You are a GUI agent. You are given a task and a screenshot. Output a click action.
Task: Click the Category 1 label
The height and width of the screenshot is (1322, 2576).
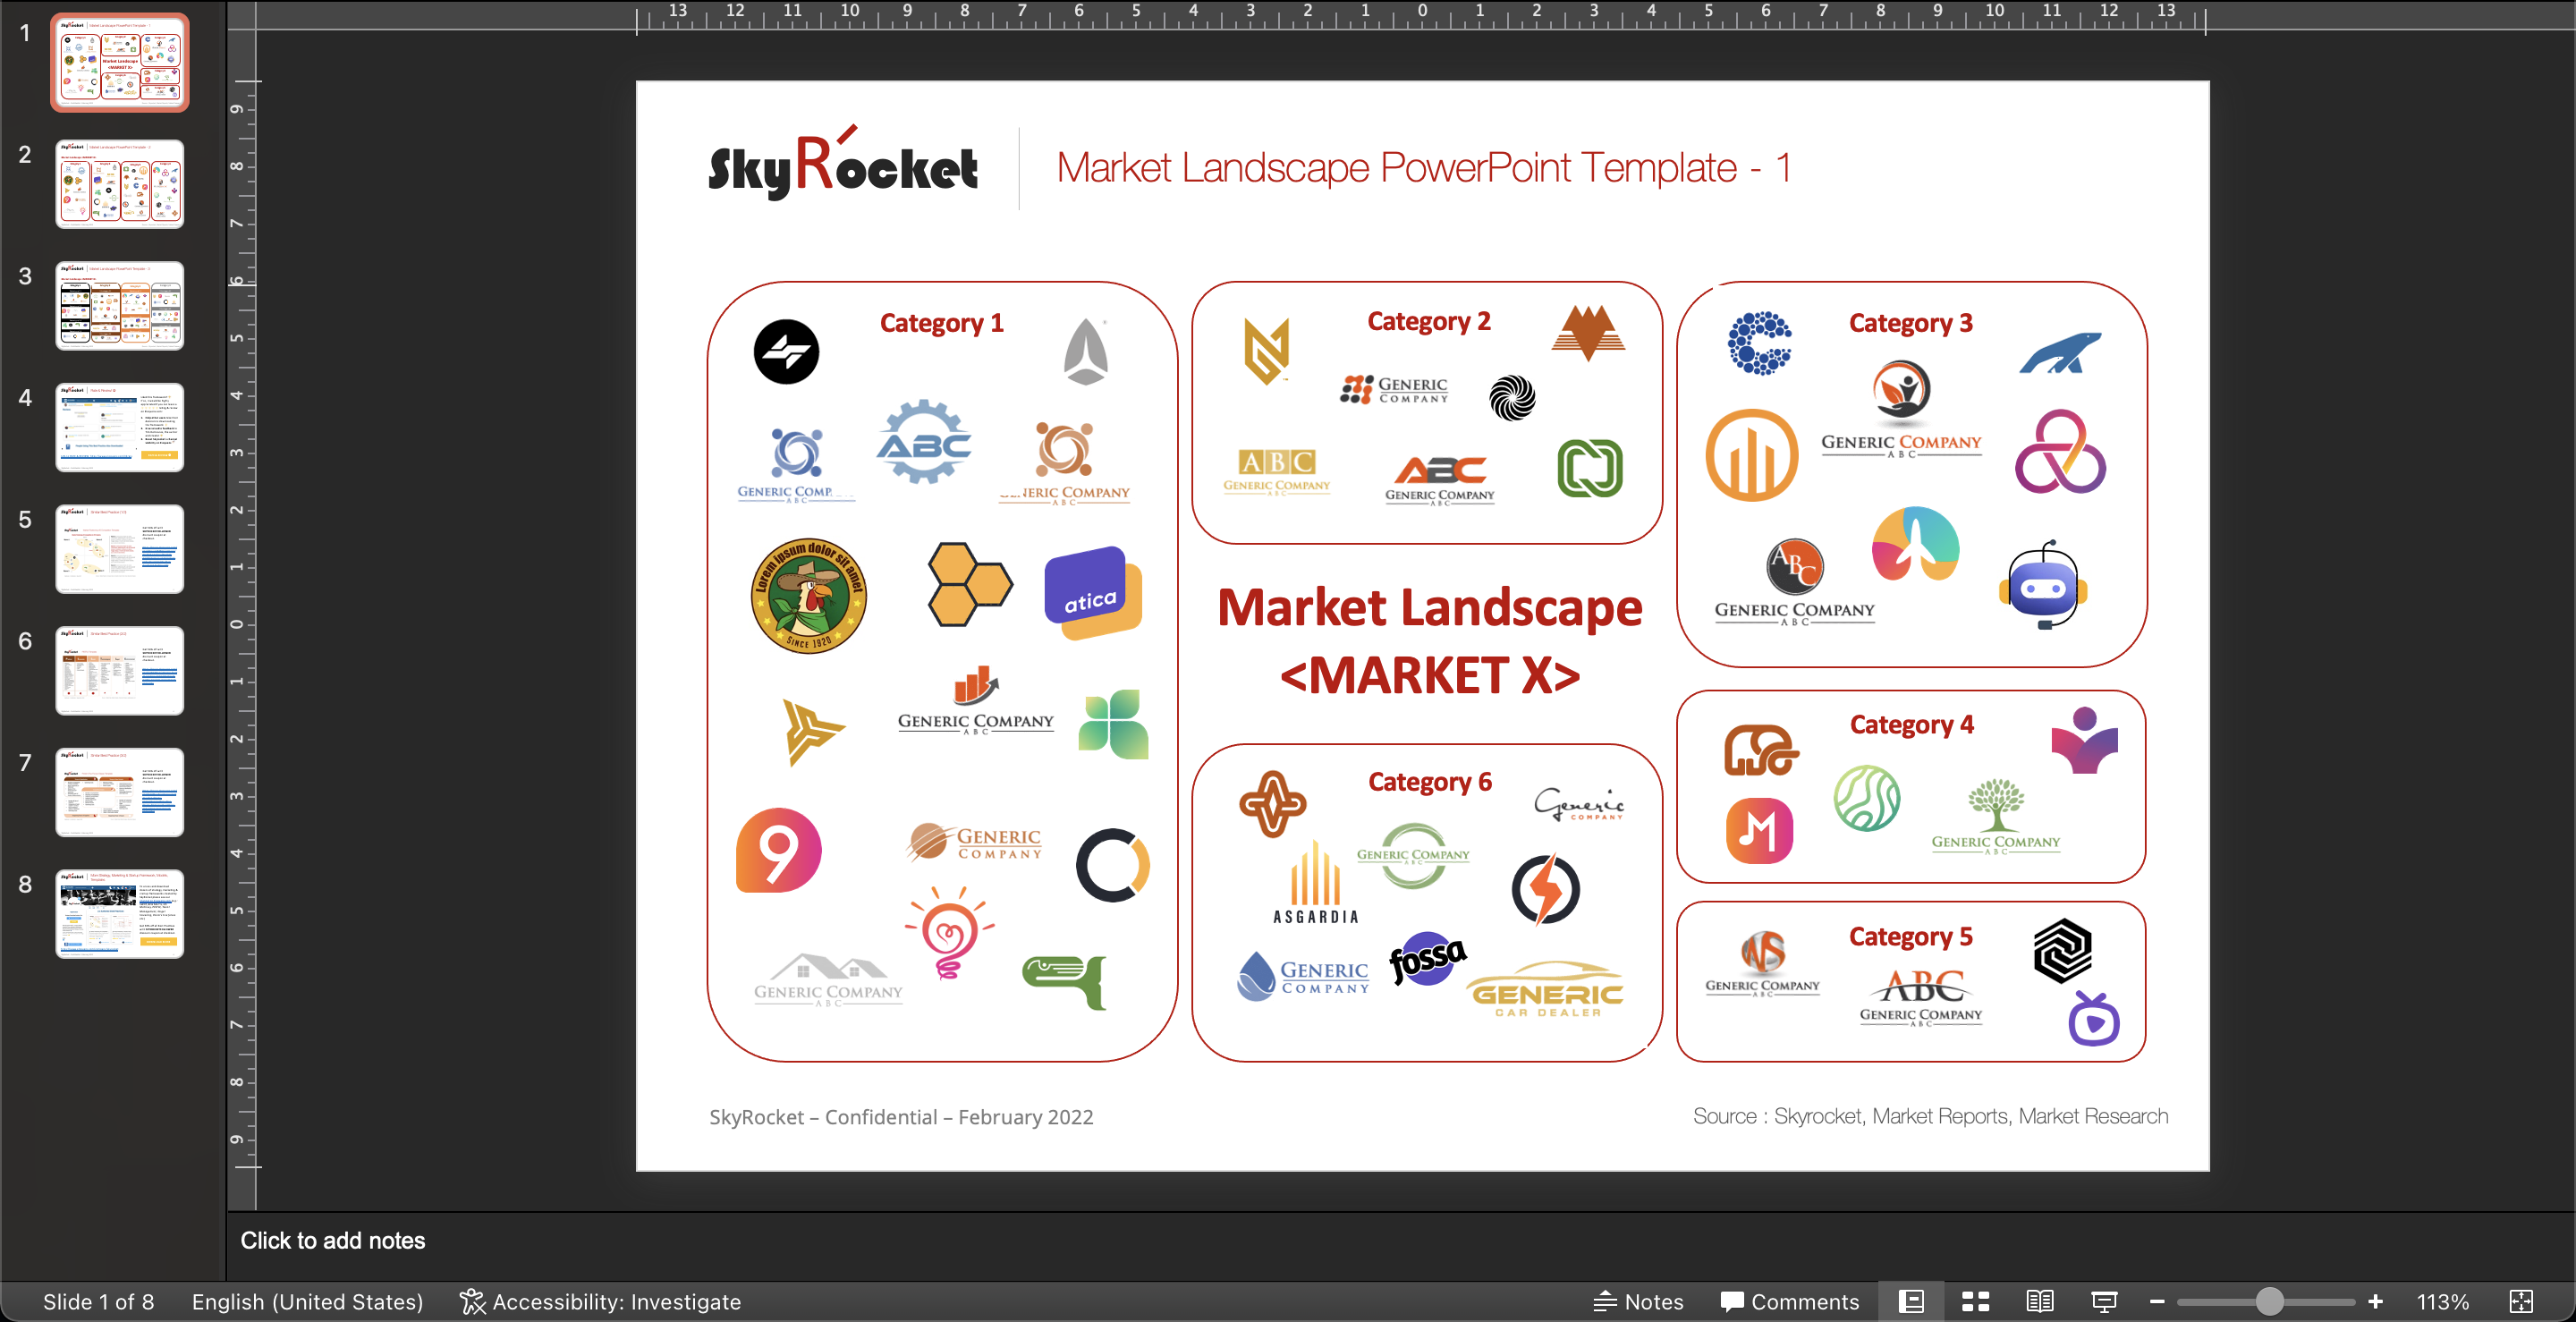point(941,323)
